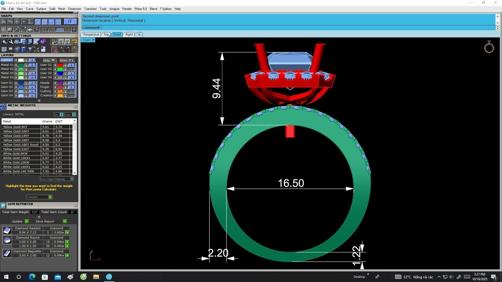
Task: Select the Diamond Radiant gem thumbnail in GEM REPORTER
Action: click(x=7, y=230)
